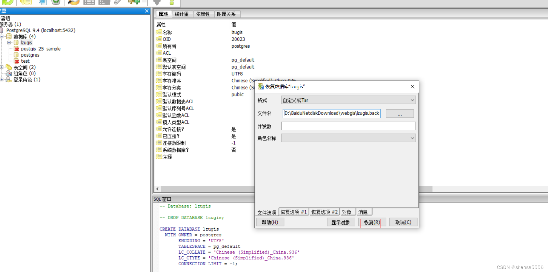
Task: Click the 表空间 folder icon
Action: (x=9, y=67)
